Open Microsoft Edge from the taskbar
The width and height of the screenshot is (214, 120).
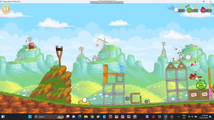coord(80,117)
